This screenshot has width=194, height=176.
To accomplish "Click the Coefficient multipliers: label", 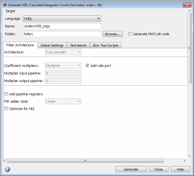I will click(x=21, y=66).
